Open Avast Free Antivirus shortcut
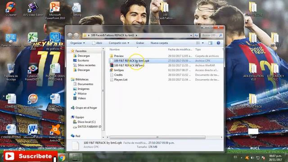The image size is (288, 162). tap(55, 133)
